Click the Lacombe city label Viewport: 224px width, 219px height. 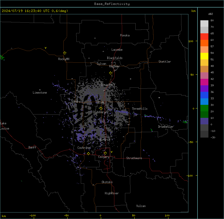117,50
